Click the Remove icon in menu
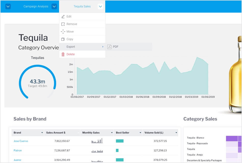242x163 pixels. (x=63, y=24)
